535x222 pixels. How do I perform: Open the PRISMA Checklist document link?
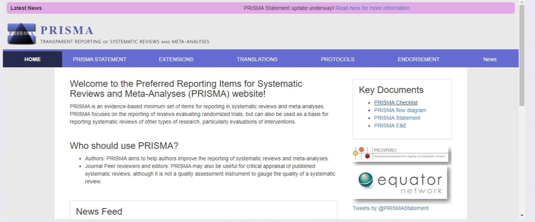(x=396, y=103)
